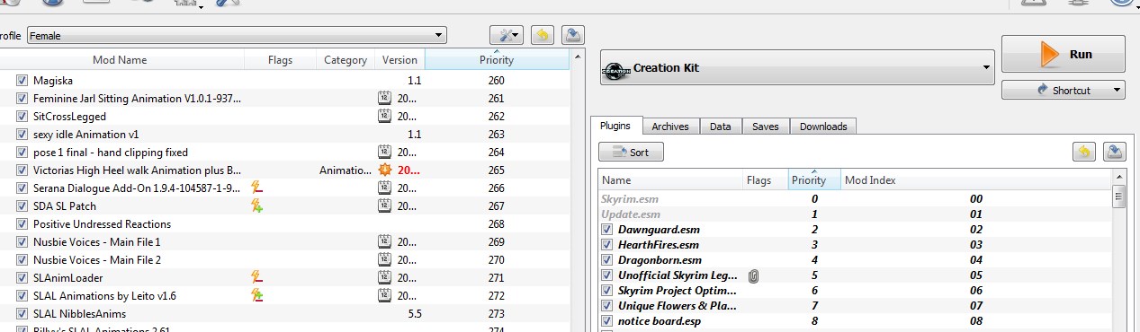Click calendar version icon for SDA SL Patch
1140x332 pixels.
coord(384,206)
